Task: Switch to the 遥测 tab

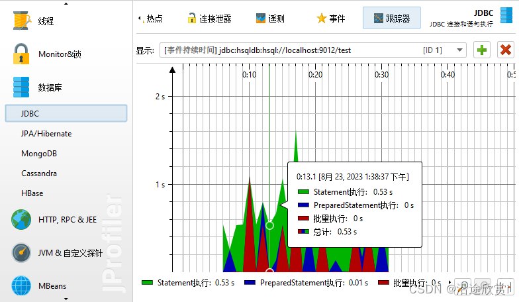Action: pos(270,19)
